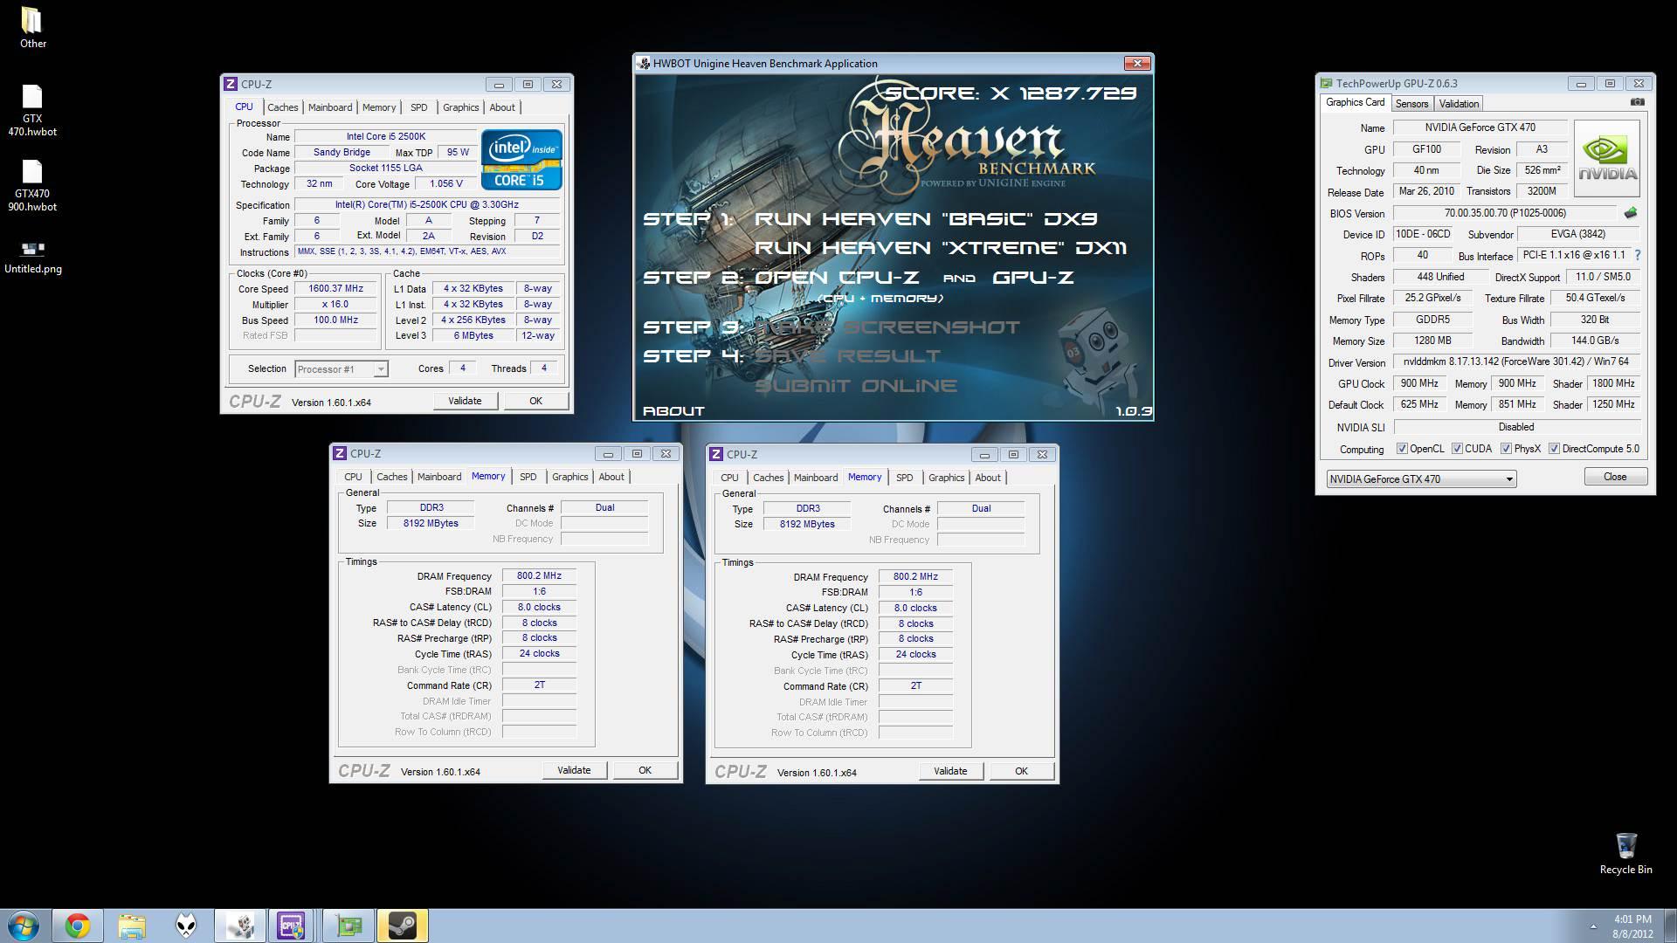Click the taskbar clock showing 4:01 PM

(x=1632, y=926)
